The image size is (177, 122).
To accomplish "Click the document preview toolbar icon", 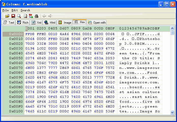I will (x=25, y=16).
